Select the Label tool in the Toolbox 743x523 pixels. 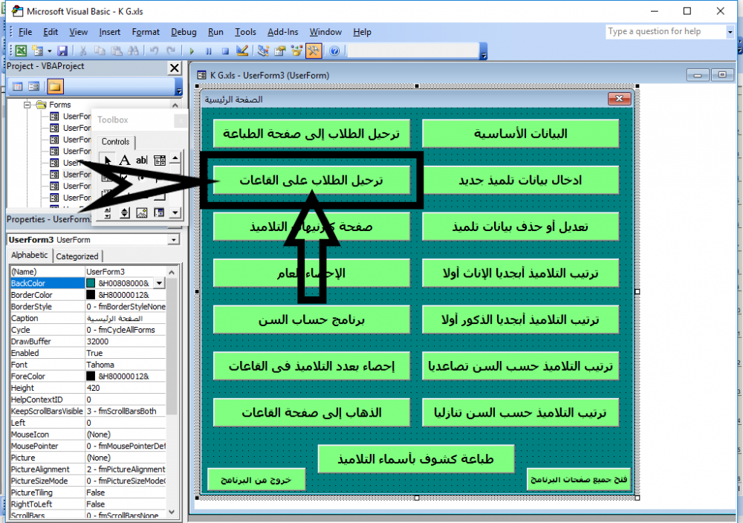[x=125, y=160]
